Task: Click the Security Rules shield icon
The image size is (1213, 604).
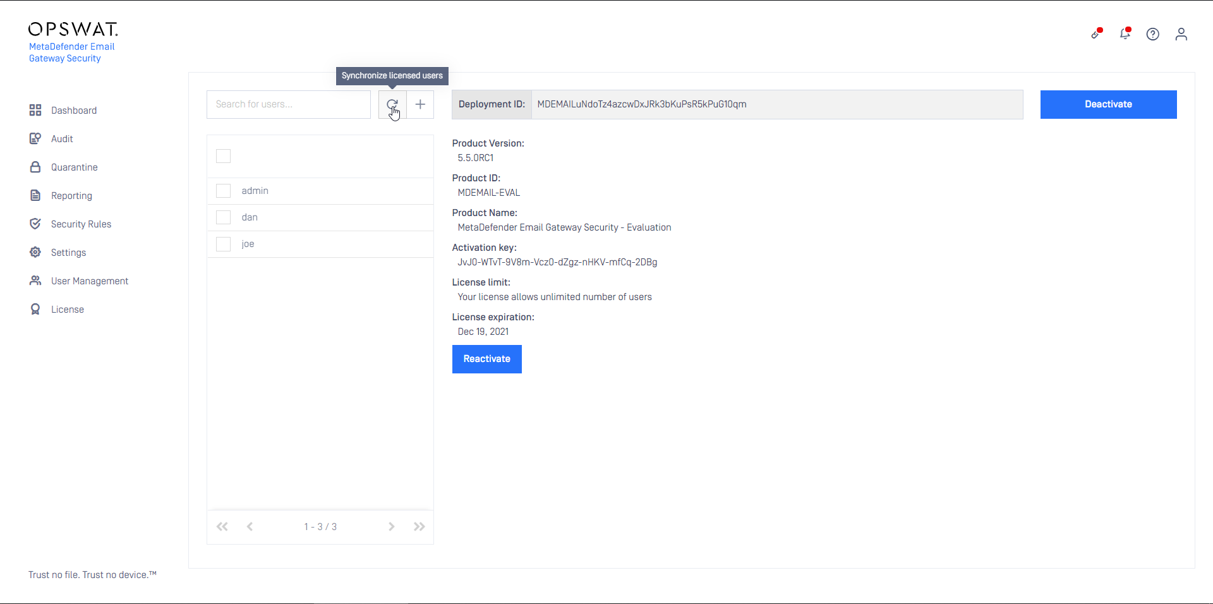Action: click(35, 224)
